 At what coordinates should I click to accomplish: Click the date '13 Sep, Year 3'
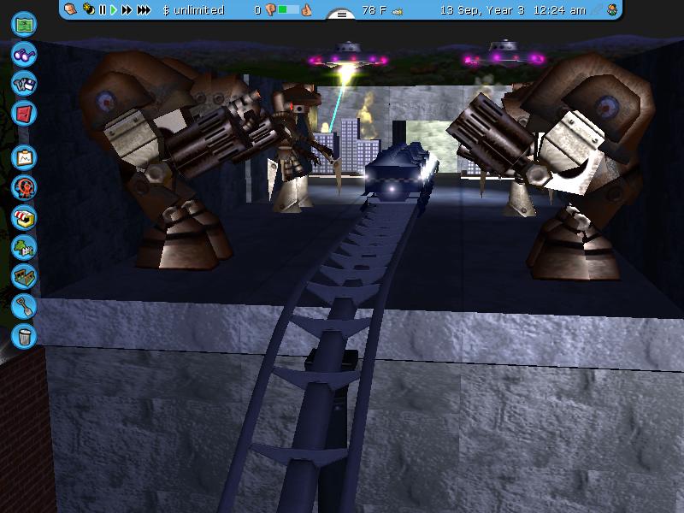482,10
